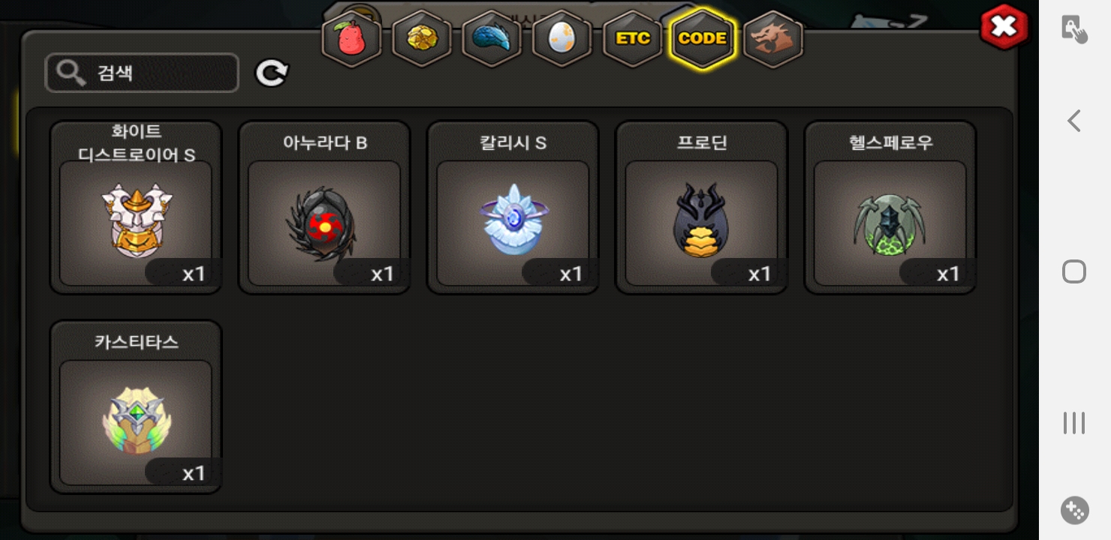This screenshot has width=1111, height=540.
Task: Select the blue dragon scale tab
Action: 492,39
